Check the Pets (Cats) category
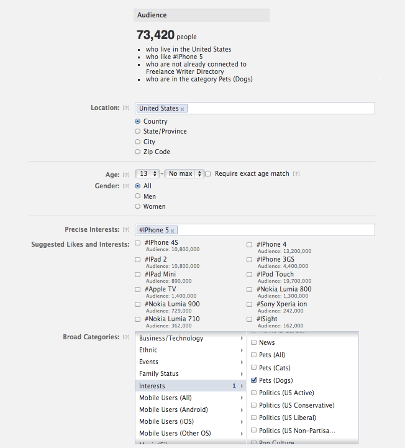 pos(253,367)
